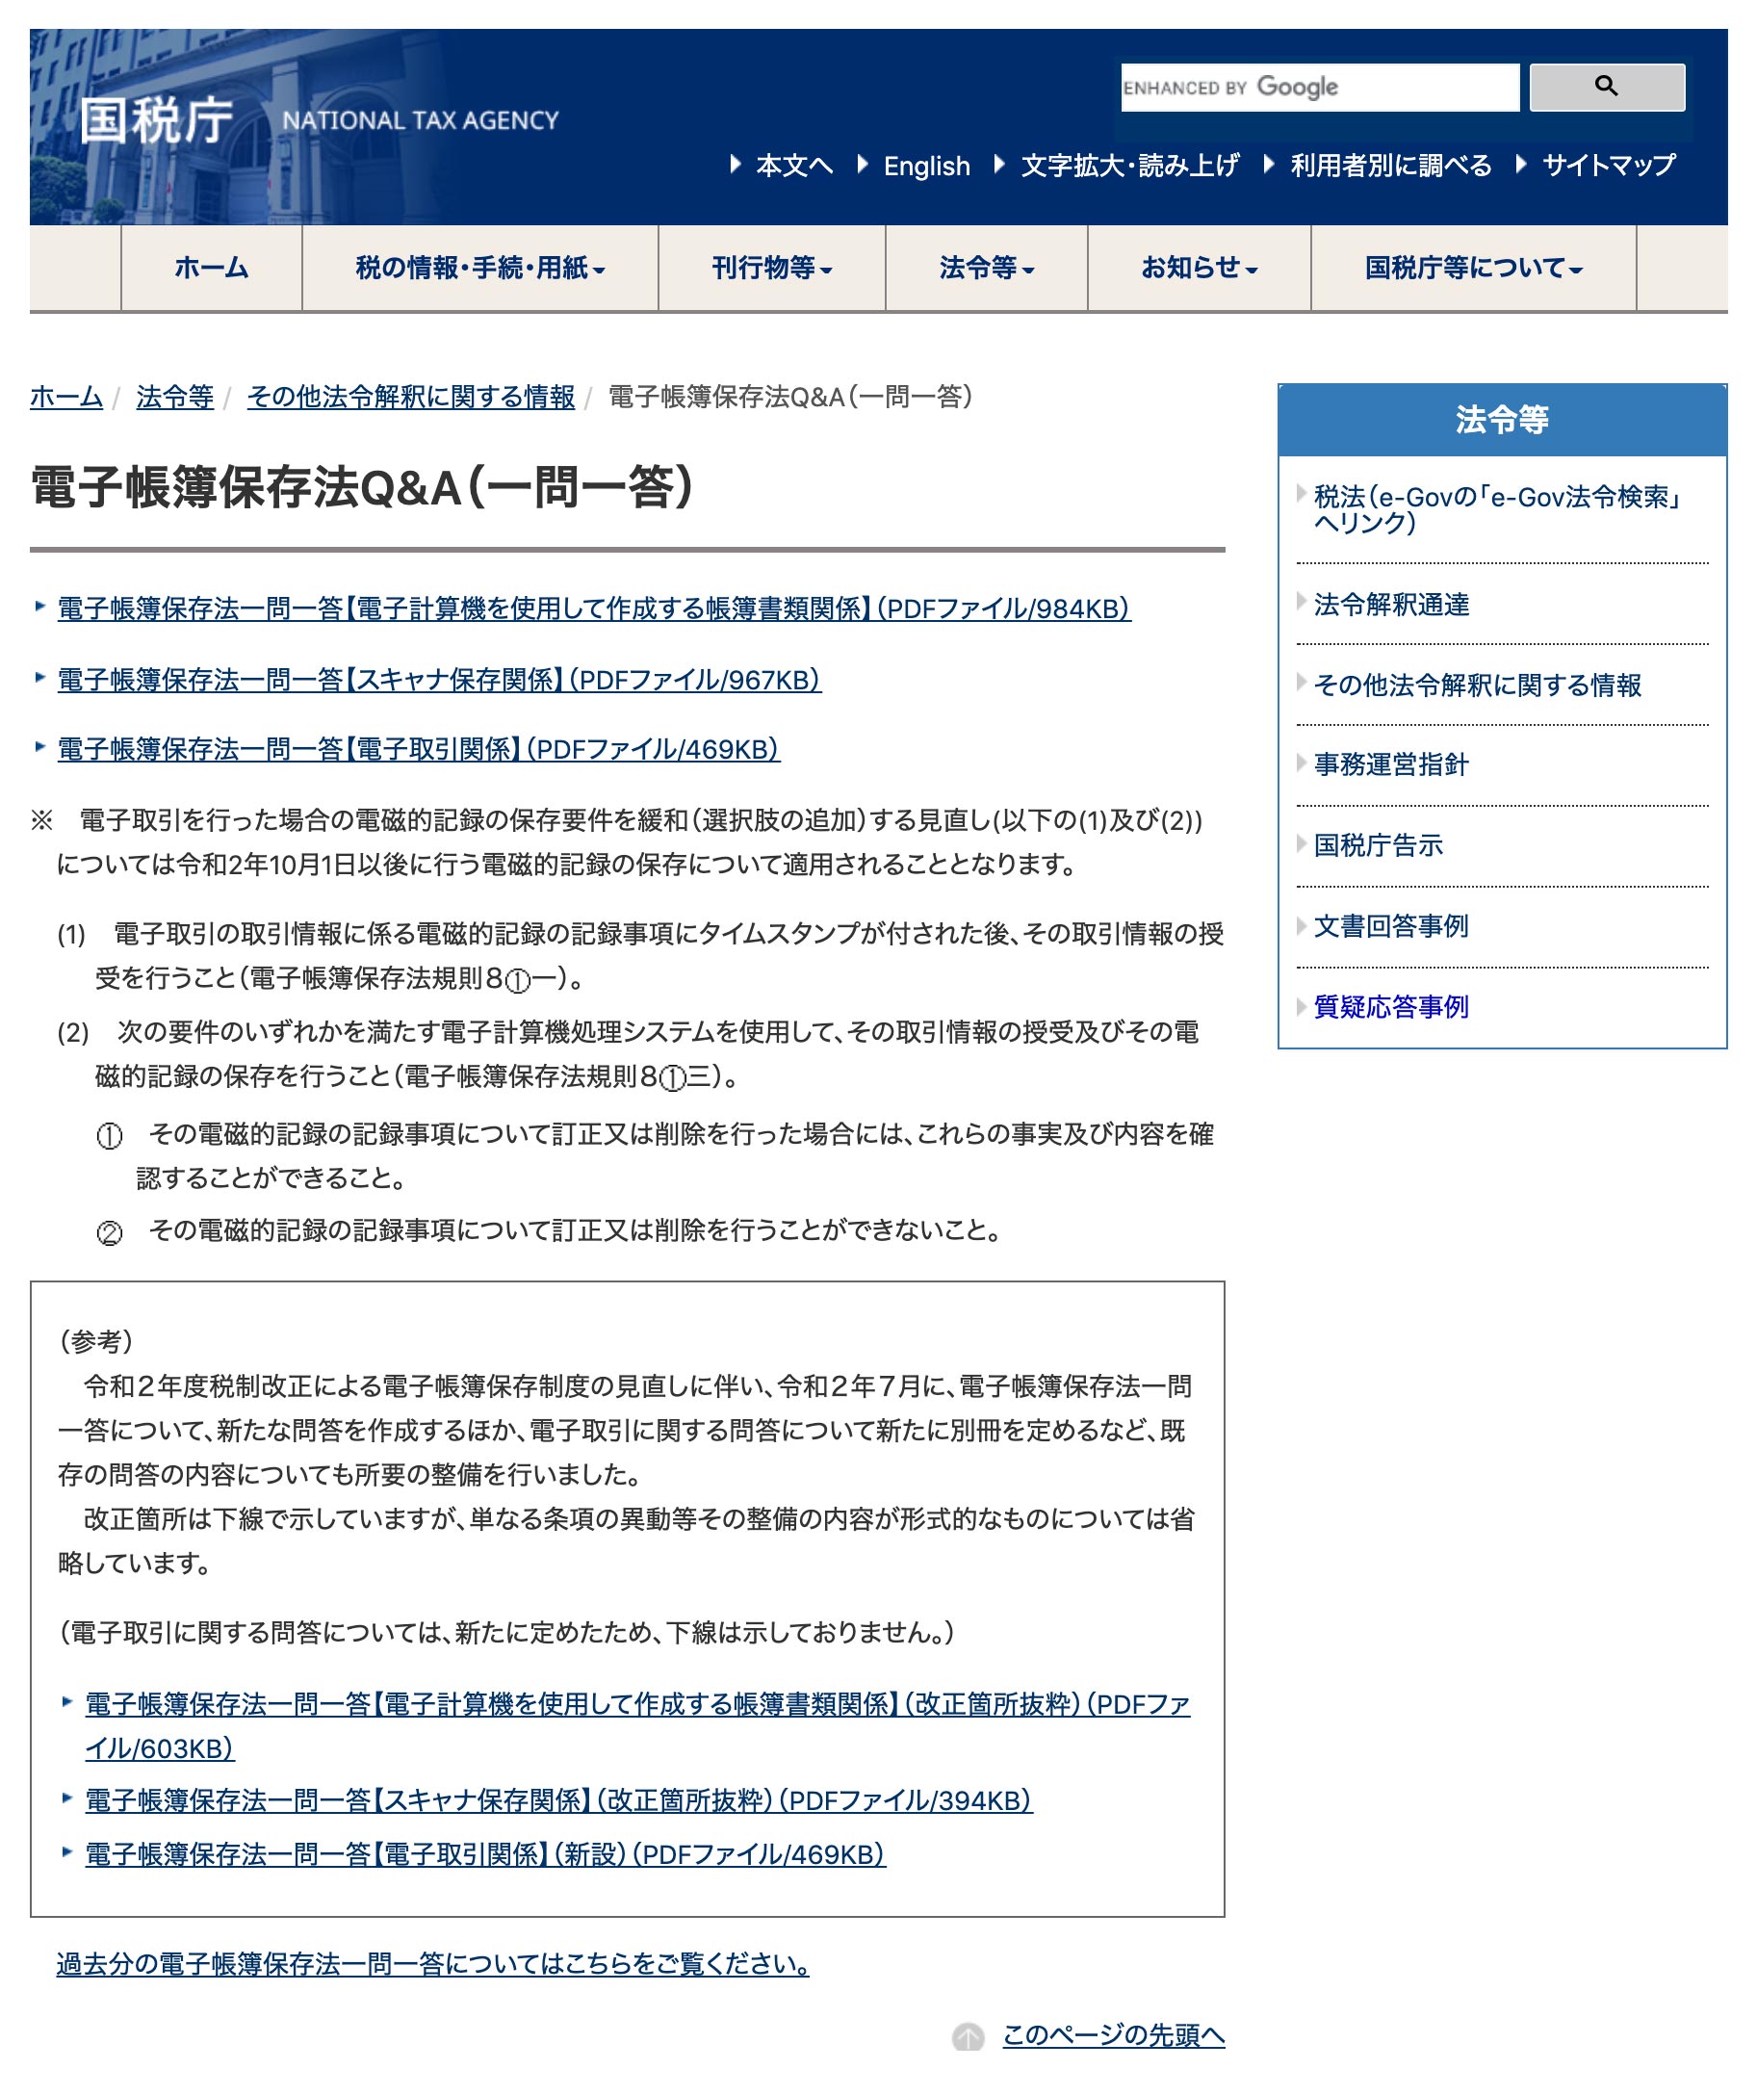Expand the 法令等 navigation dropdown
The image size is (1757, 2095).
point(986,269)
